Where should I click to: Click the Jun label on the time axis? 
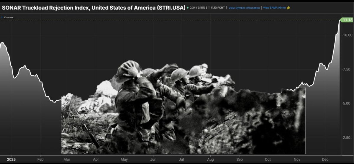153,159
